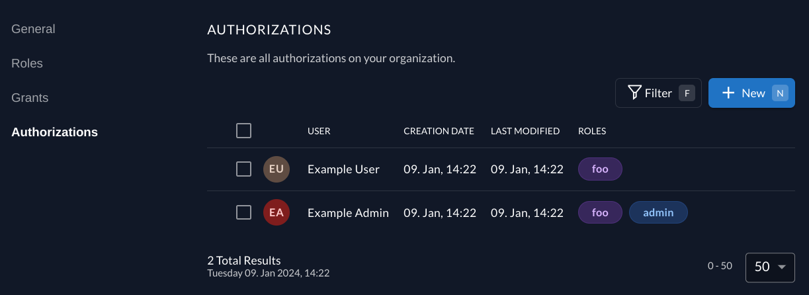This screenshot has width=809, height=295.
Task: Click the EA avatar for Example Admin
Action: pyautogui.click(x=277, y=213)
